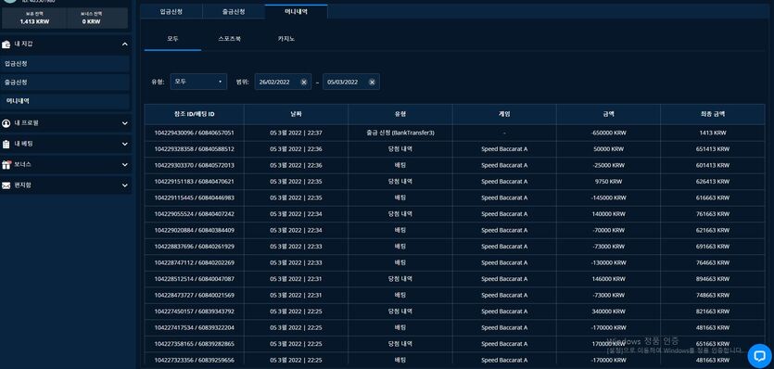Click ID cell 104229020884 / 60840384409
The width and height of the screenshot is (774, 369).
pyautogui.click(x=194, y=231)
